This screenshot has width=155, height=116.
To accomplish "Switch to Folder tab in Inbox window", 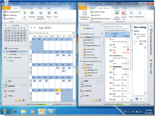I will [x=116, y=8].
